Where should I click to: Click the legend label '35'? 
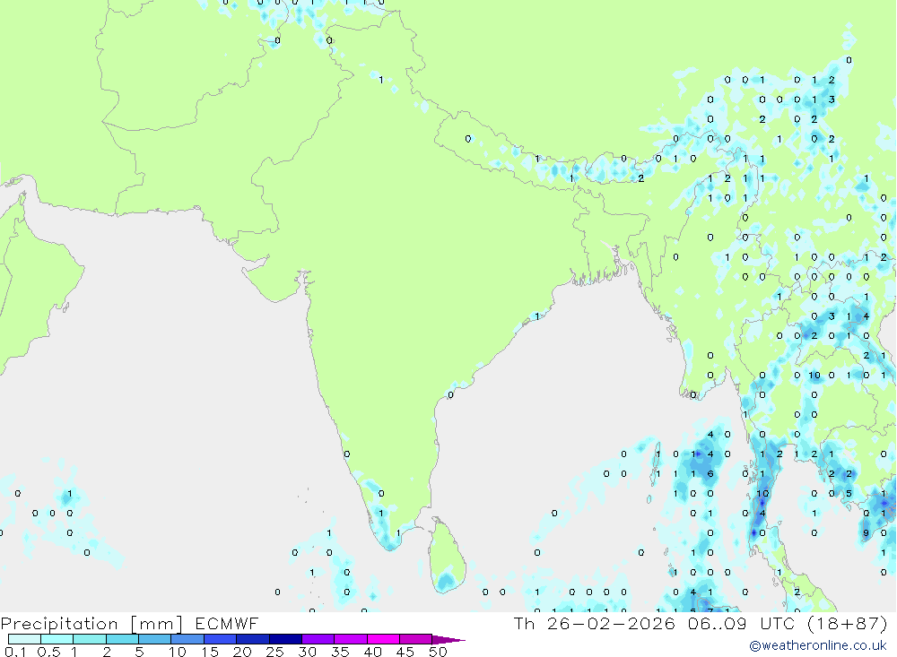coord(340,652)
